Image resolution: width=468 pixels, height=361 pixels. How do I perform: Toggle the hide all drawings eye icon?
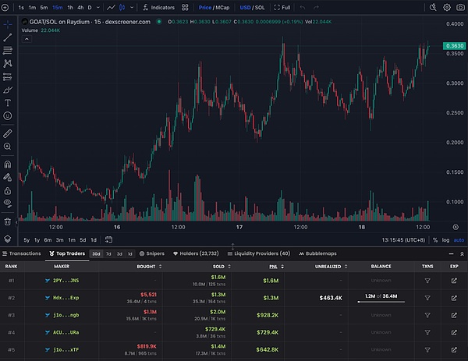click(8, 203)
